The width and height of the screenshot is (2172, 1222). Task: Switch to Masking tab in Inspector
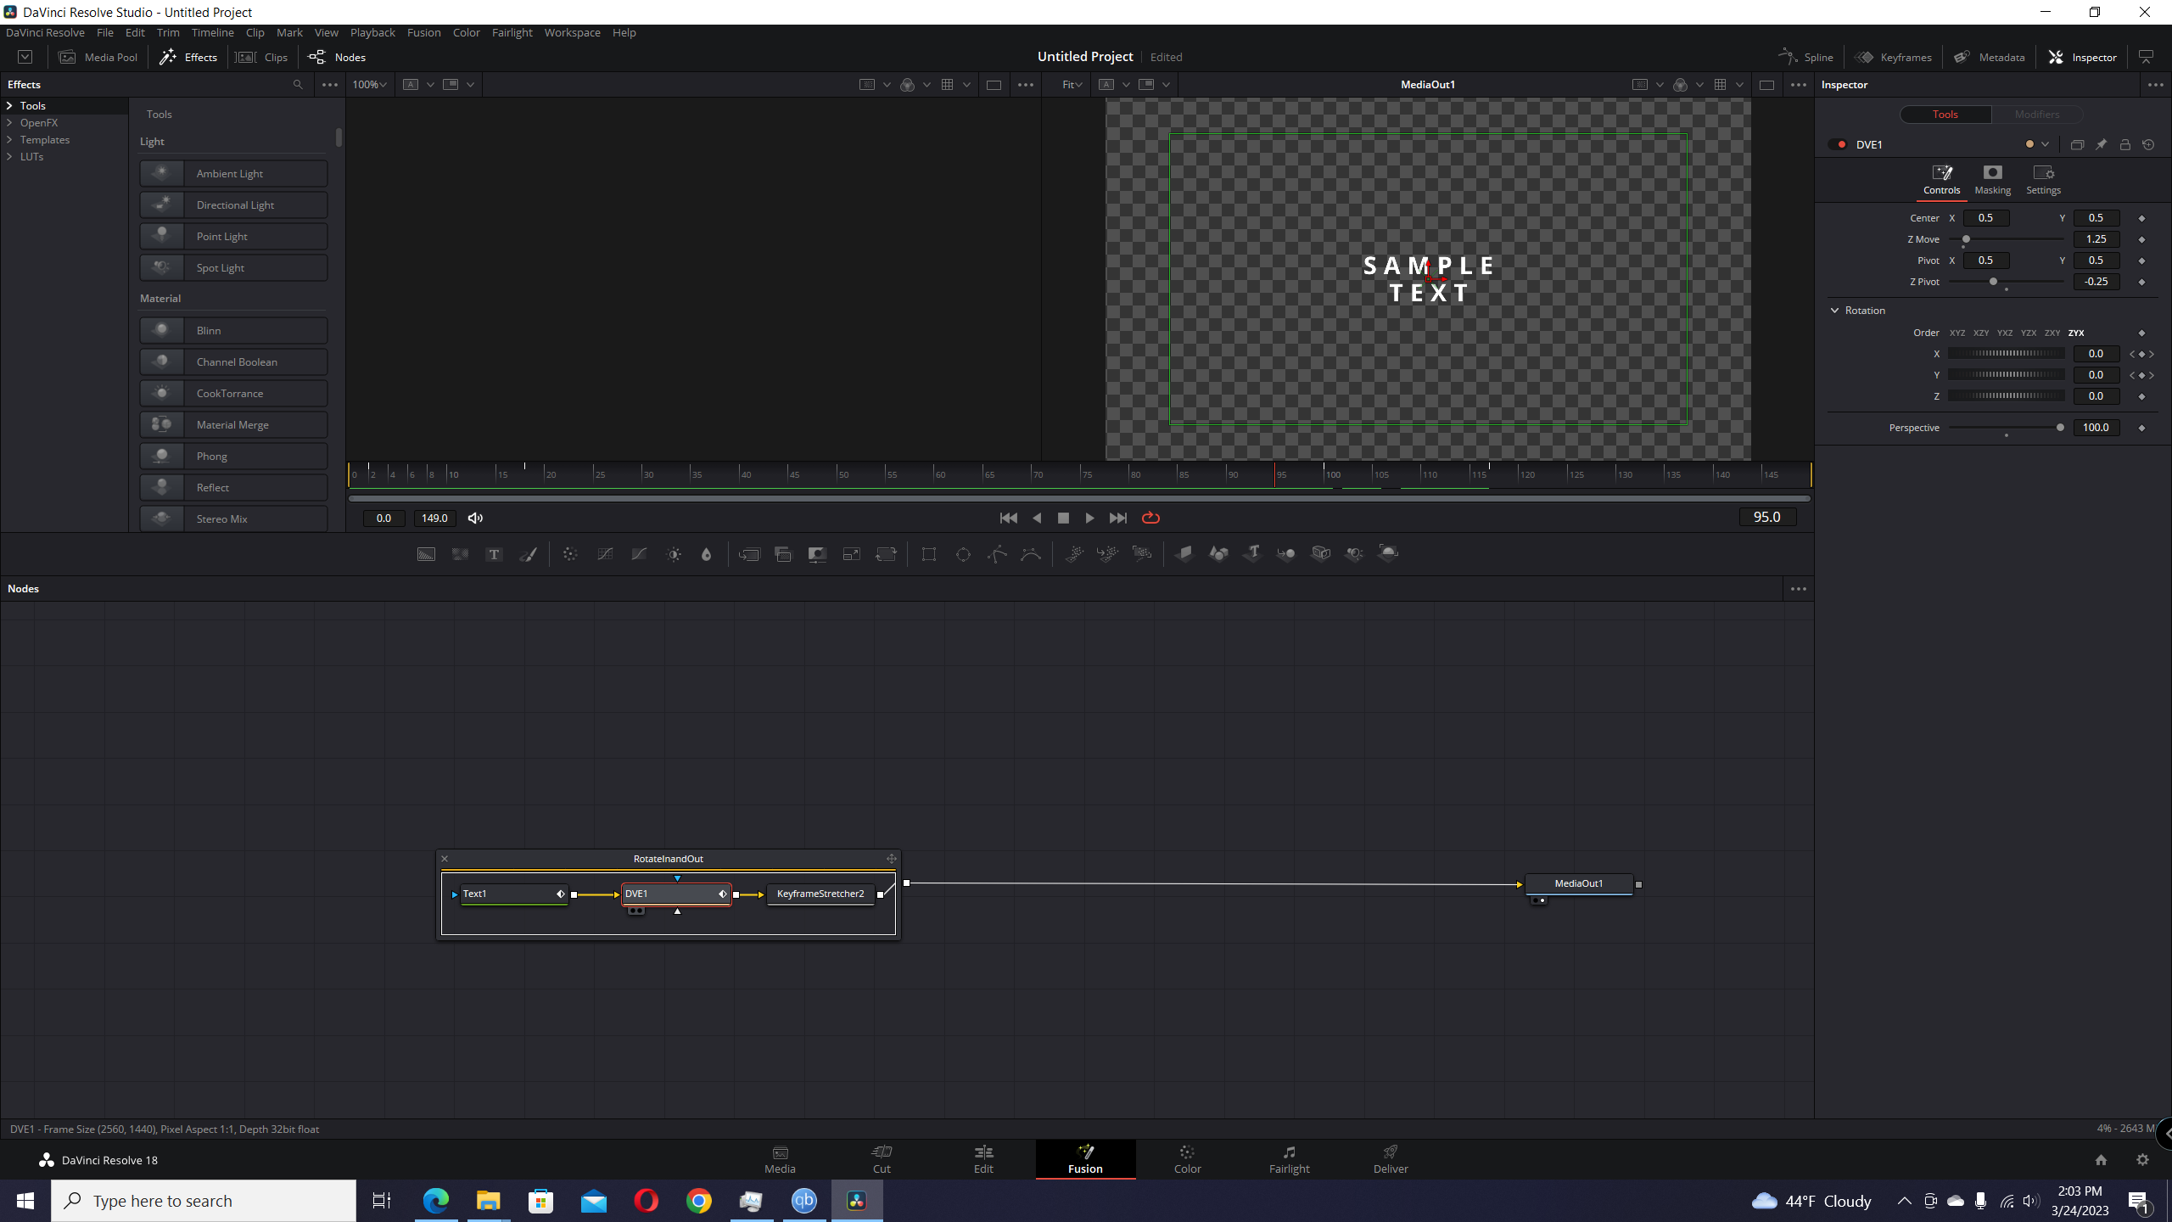(1992, 180)
